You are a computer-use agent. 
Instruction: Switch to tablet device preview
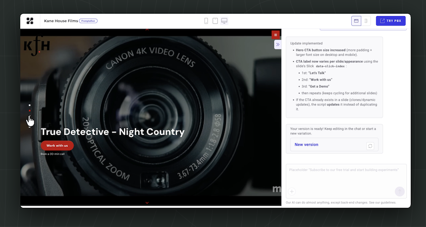(215, 21)
